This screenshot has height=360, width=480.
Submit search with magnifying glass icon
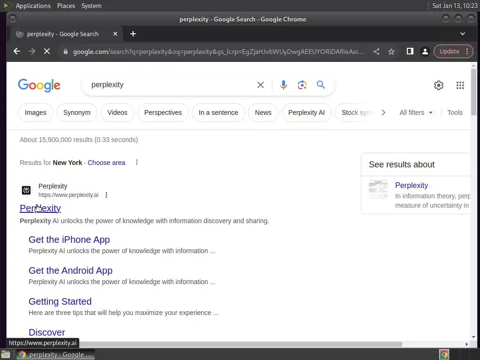[321, 85]
